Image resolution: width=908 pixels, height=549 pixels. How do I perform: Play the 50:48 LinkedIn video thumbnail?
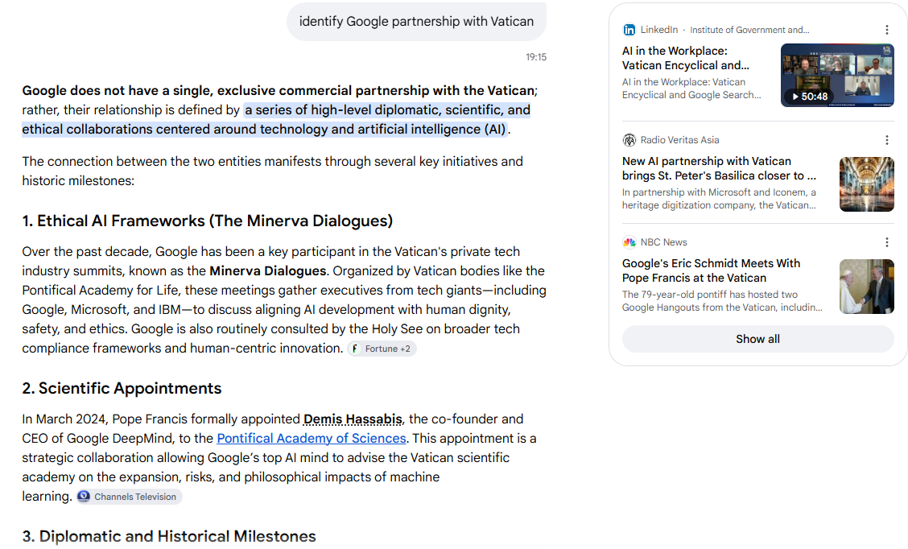[x=837, y=76]
